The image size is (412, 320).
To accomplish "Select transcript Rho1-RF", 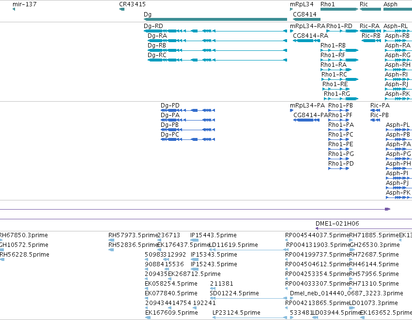I will [x=339, y=60].
